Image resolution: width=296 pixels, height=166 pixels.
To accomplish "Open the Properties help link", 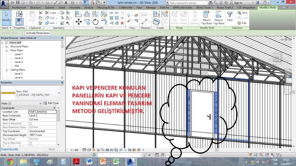I will tap(9, 149).
